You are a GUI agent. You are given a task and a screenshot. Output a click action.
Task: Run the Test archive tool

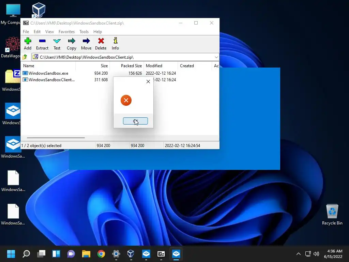click(x=57, y=44)
